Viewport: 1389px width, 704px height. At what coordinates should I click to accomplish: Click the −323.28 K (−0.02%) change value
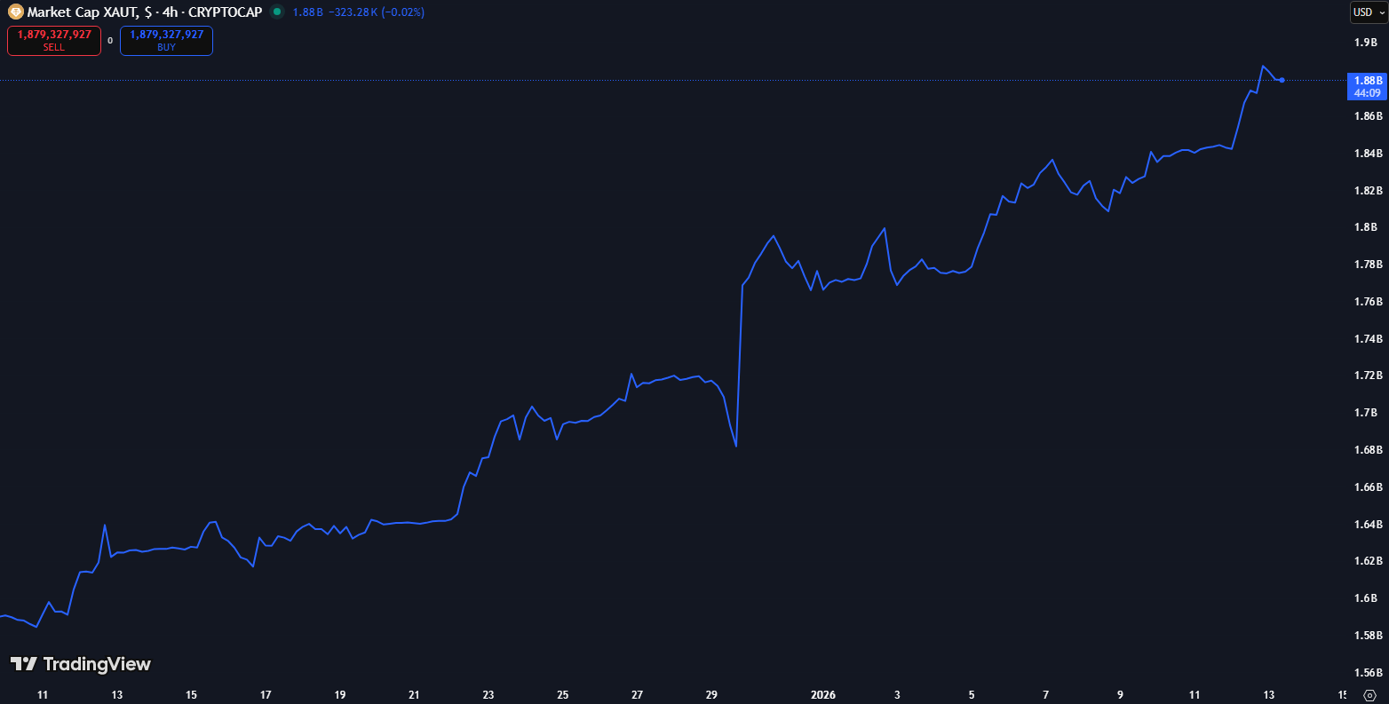[376, 12]
